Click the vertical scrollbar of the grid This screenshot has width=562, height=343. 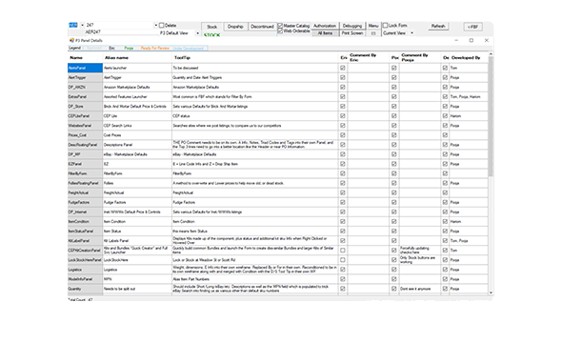pos(491,116)
